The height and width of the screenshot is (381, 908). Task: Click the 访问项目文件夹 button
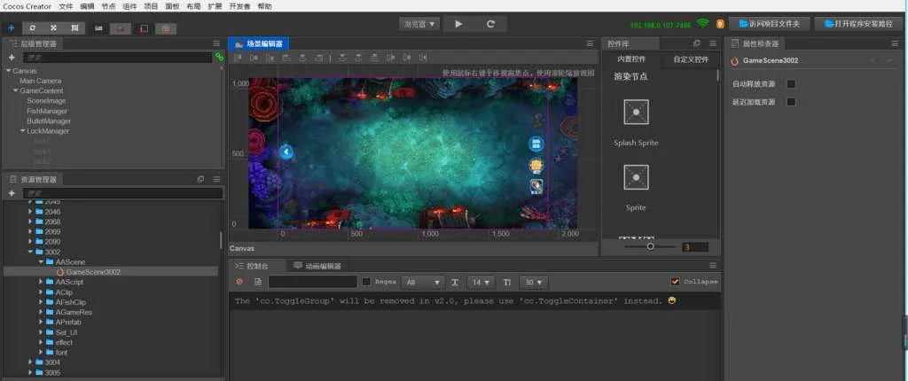(x=768, y=24)
